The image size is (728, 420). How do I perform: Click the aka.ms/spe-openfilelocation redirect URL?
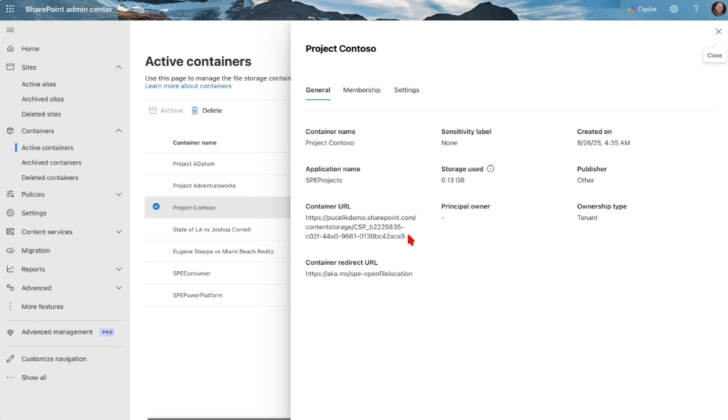359,273
